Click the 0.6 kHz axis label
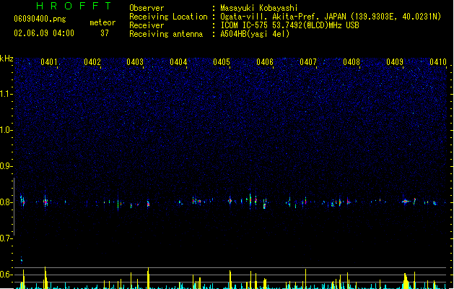The height and width of the screenshot is (289, 454). 5,275
